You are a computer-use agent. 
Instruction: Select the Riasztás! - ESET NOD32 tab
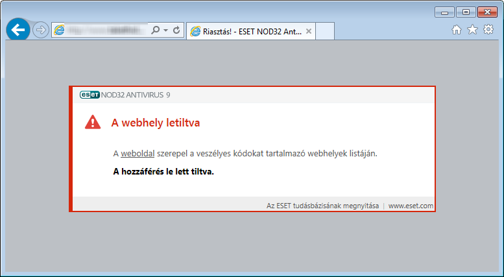(x=251, y=31)
